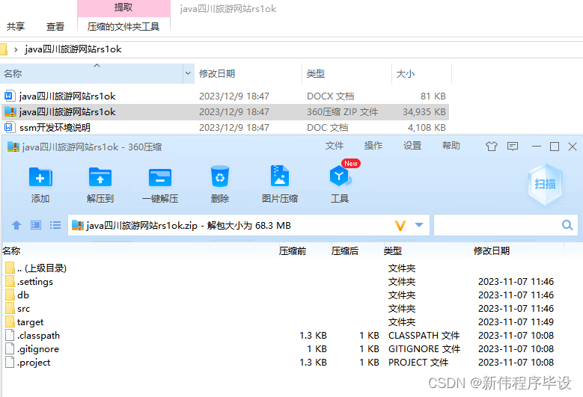
Task: Click the 34,935 KB size cell
Action: tap(424, 112)
